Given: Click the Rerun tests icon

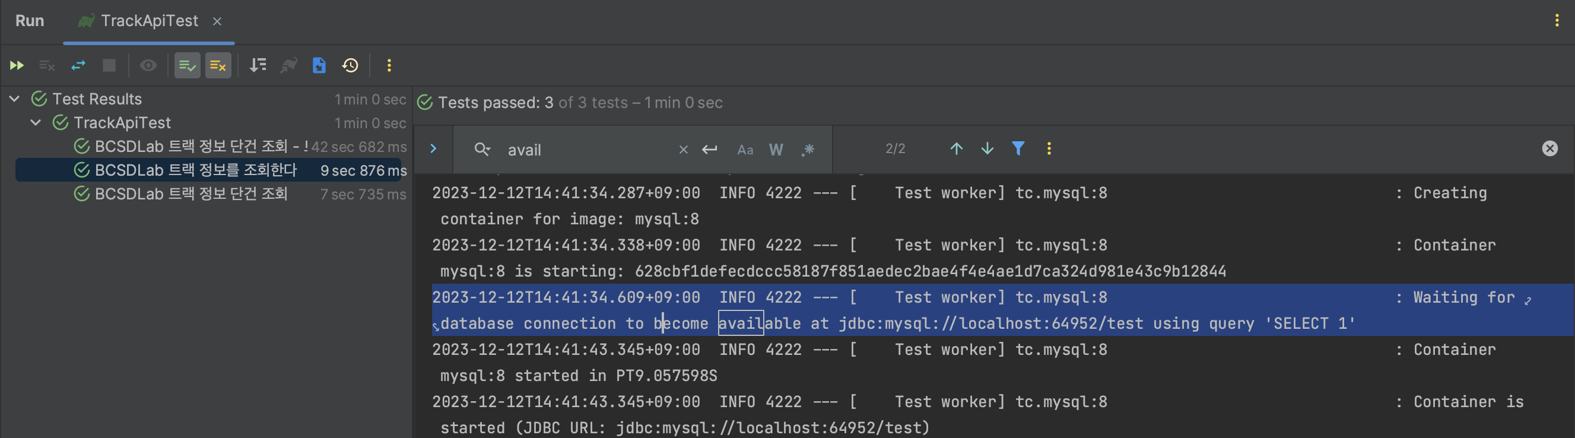Looking at the screenshot, I should 17,65.
